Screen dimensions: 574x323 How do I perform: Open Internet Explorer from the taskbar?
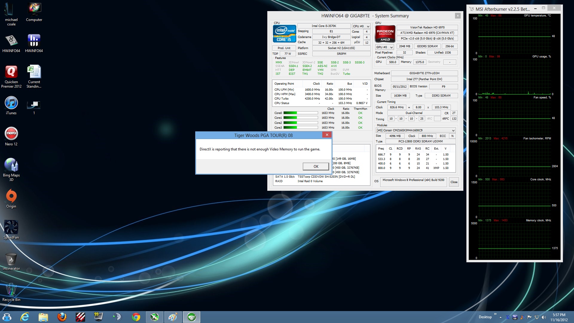(x=25, y=317)
